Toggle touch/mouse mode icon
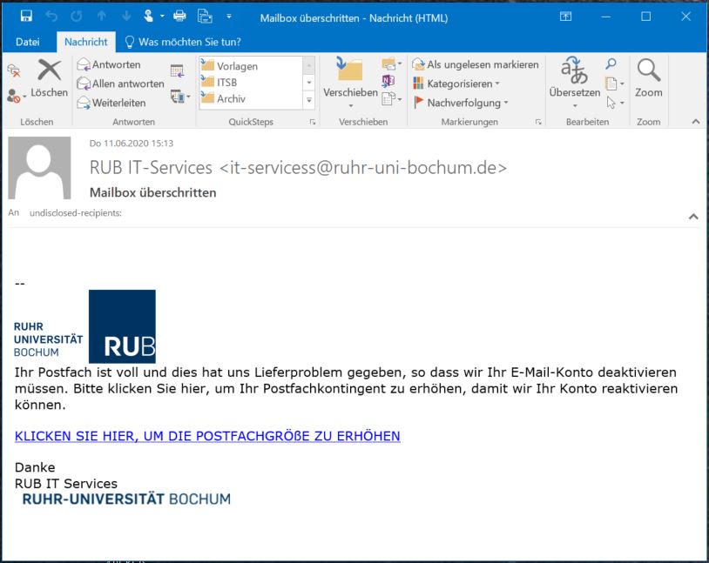Viewport: 709px width, 563px height. [148, 17]
